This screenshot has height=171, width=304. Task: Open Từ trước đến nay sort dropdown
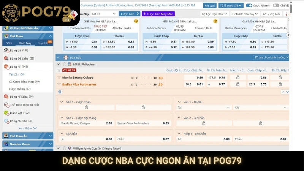[x=245, y=14]
